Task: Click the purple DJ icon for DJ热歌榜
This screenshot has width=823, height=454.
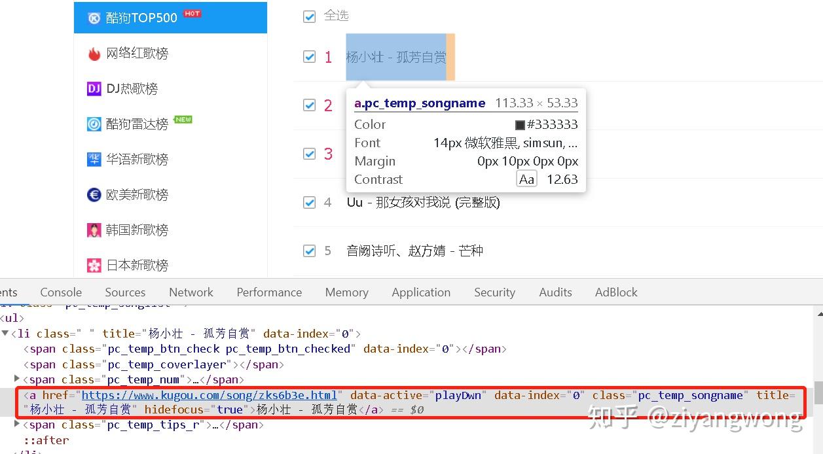Action: pos(94,88)
